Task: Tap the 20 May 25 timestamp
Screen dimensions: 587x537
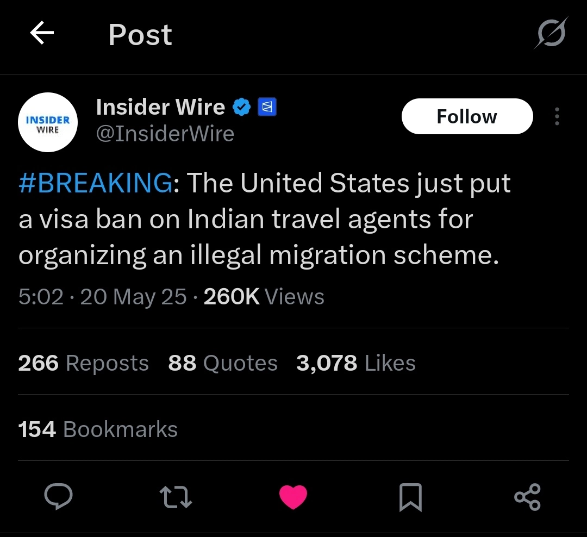Action: (133, 297)
